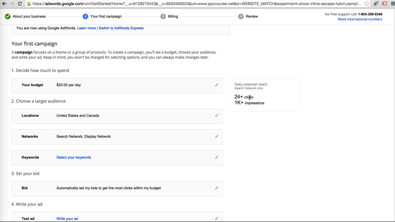Click United States and Canada location text
The height and width of the screenshot is (222, 395).
click(x=78, y=116)
